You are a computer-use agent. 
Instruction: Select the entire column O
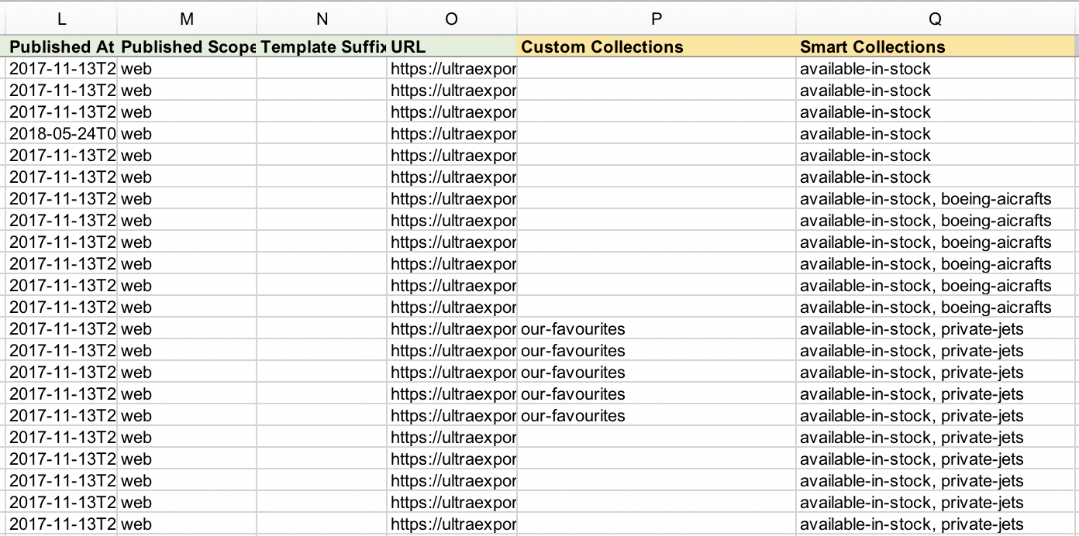pyautogui.click(x=452, y=19)
